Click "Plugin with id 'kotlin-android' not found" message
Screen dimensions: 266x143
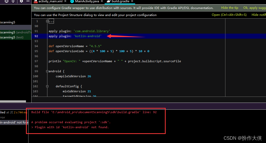click(70, 127)
